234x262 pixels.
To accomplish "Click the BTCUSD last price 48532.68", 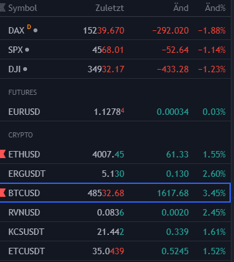I will (106, 193).
